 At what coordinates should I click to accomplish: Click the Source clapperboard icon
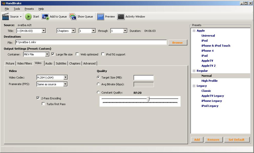pos(6,17)
